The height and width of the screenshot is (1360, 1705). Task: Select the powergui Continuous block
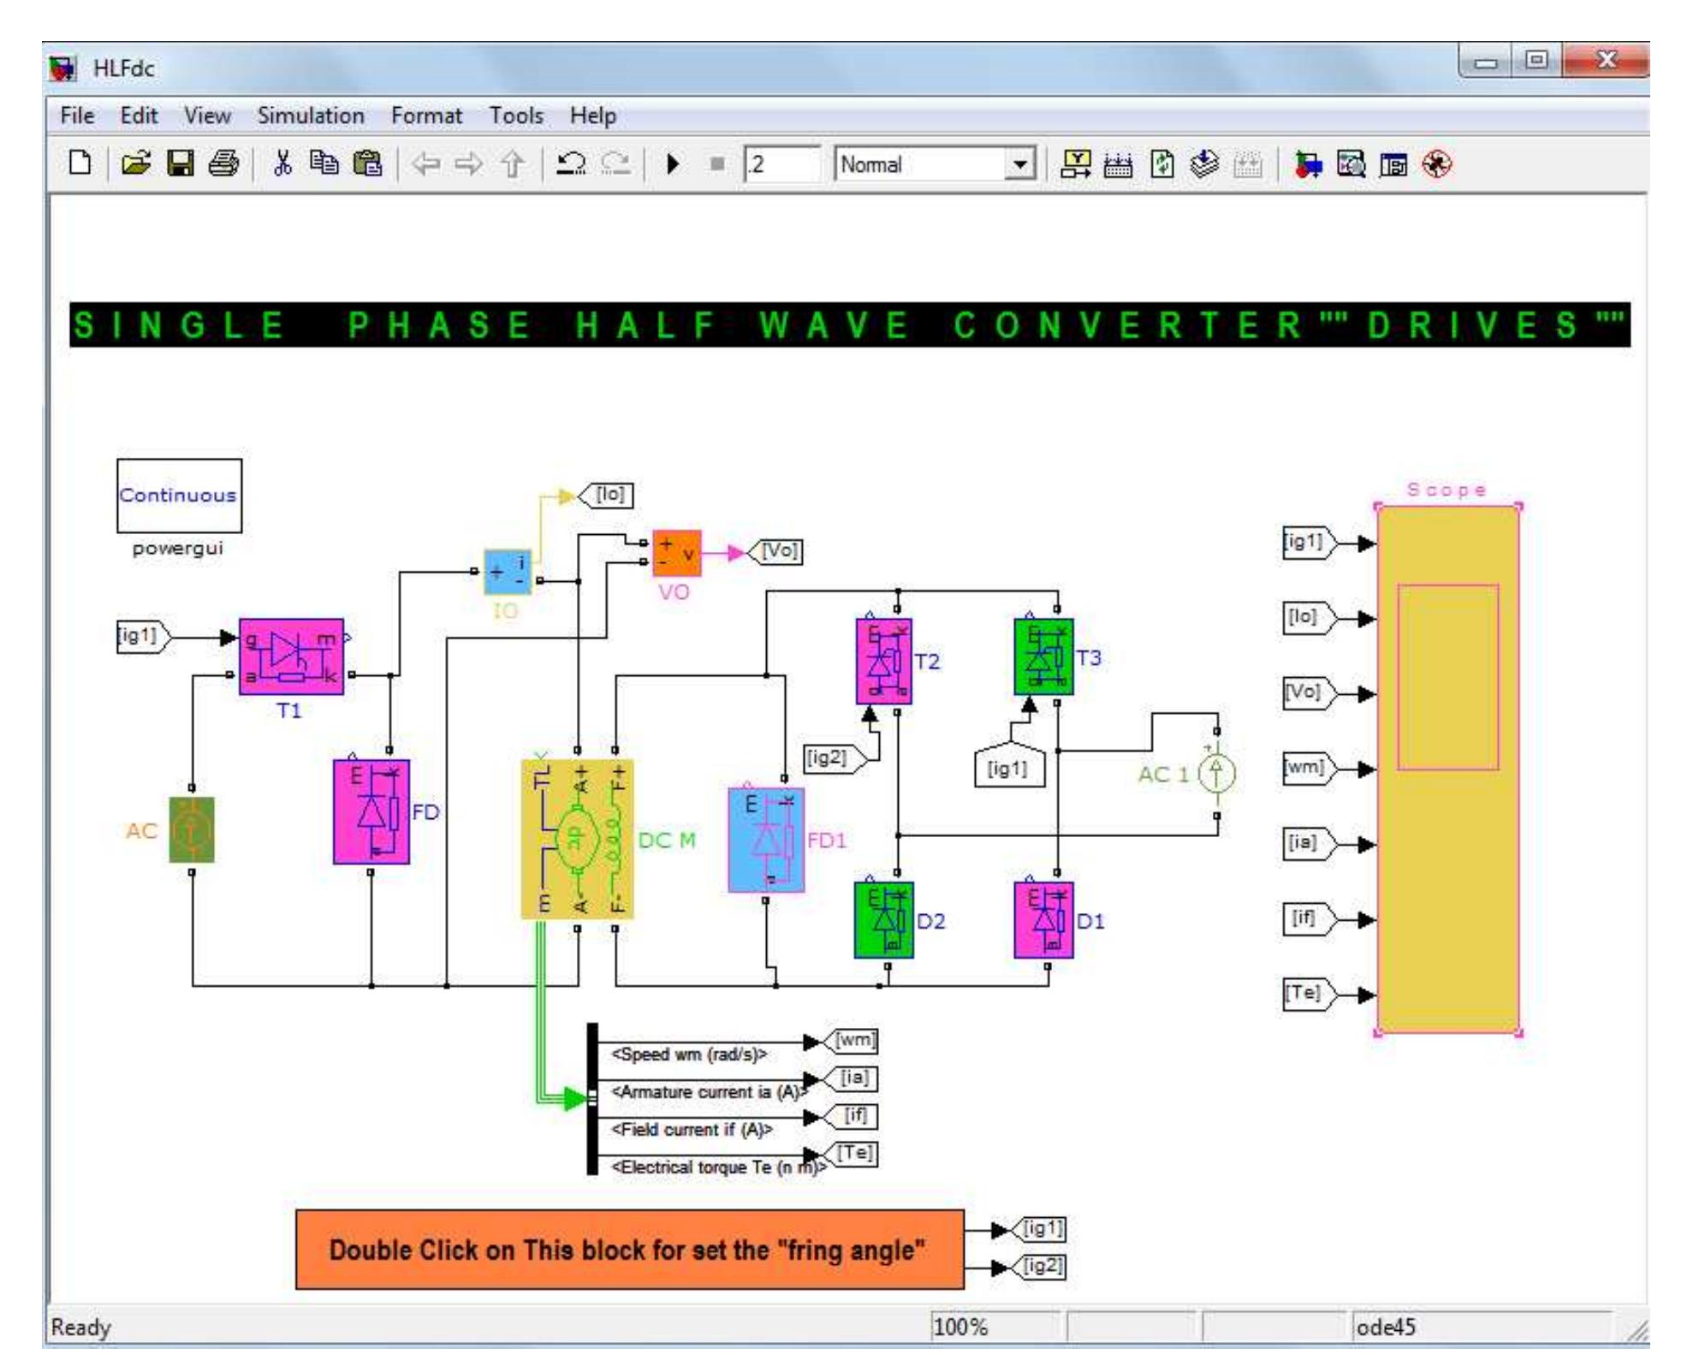tap(178, 495)
